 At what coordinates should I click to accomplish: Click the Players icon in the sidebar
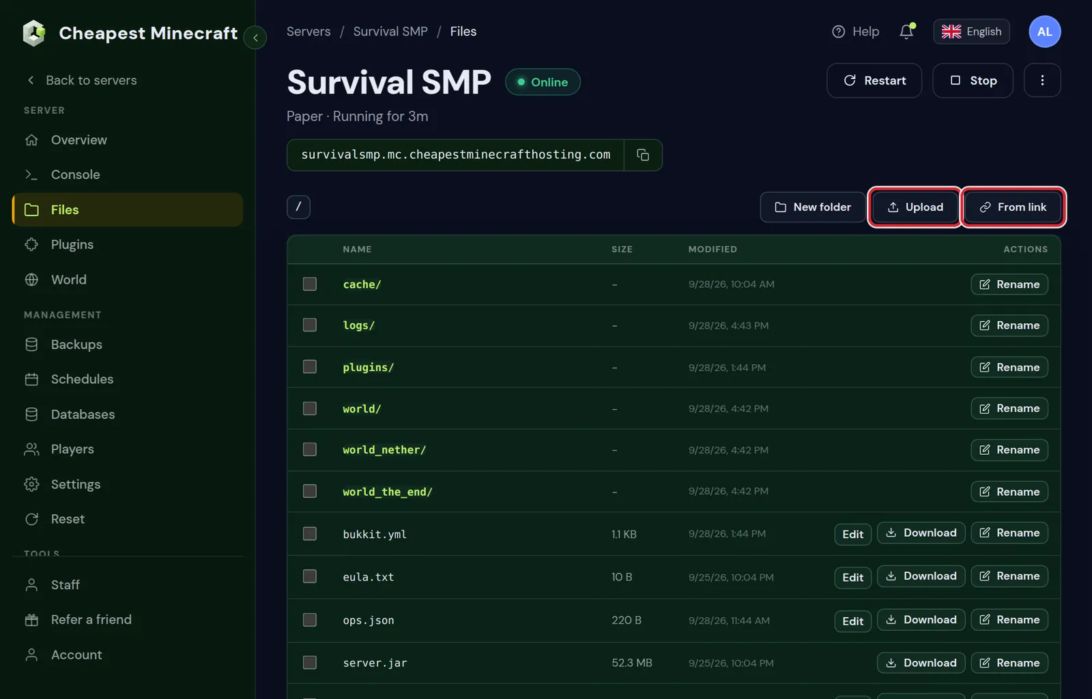click(31, 449)
